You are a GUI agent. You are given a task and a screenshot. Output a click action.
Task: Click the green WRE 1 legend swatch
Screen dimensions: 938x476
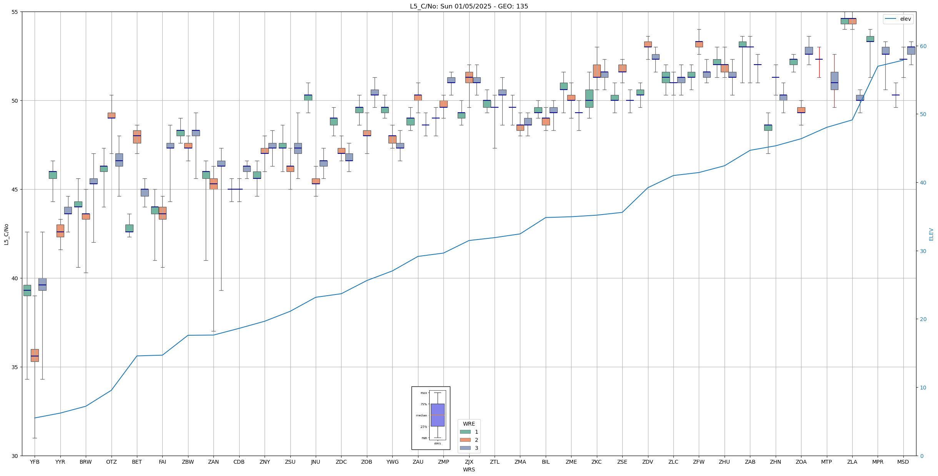pyautogui.click(x=465, y=432)
